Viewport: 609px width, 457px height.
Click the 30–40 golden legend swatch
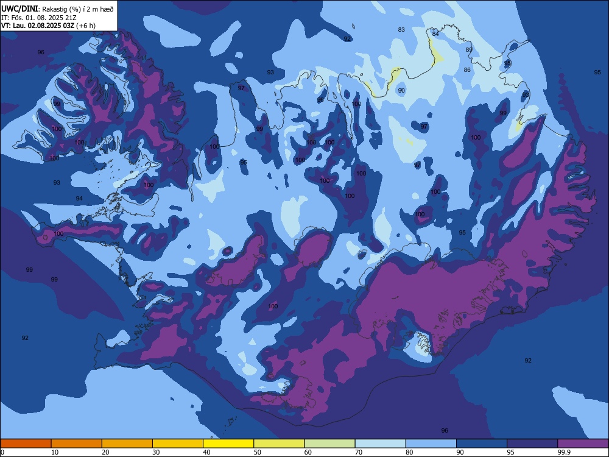coord(178,444)
